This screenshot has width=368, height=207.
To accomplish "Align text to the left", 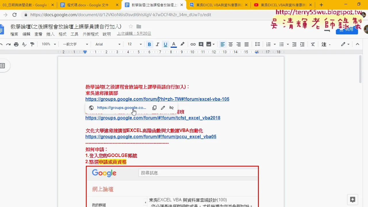I will click(x=223, y=44).
